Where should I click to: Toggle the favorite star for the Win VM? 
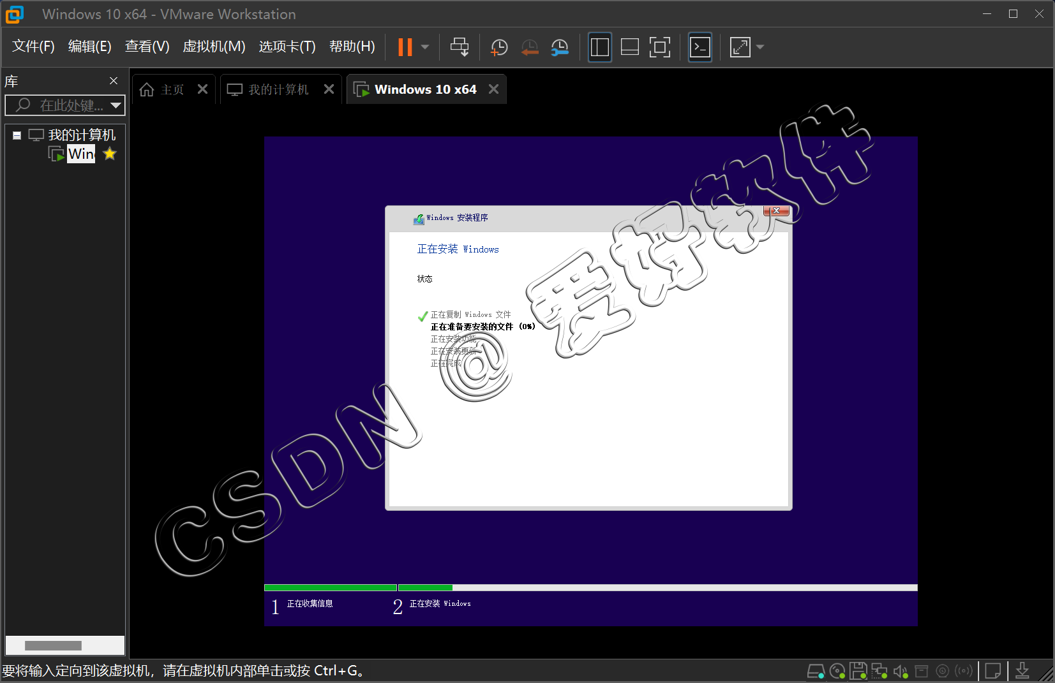pyautogui.click(x=110, y=154)
